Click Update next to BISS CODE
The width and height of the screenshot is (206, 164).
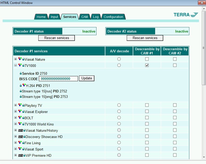[87, 78]
